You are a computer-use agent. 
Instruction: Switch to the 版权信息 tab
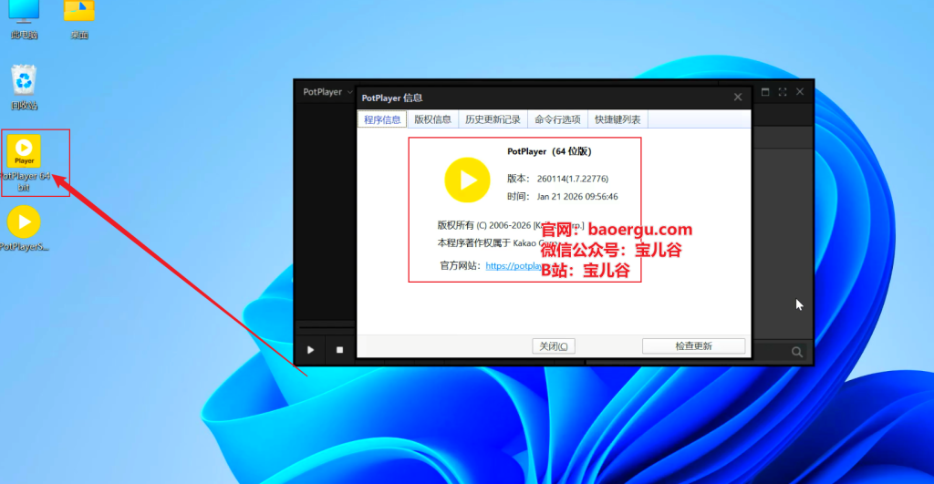[432, 119]
